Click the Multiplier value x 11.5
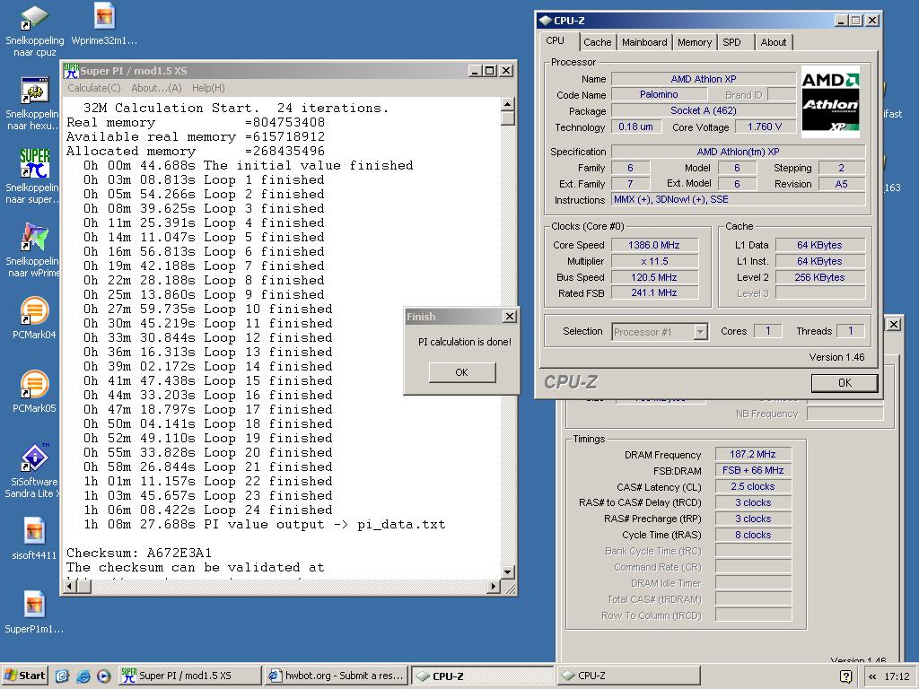Image resolution: width=919 pixels, height=689 pixels. coord(654,261)
